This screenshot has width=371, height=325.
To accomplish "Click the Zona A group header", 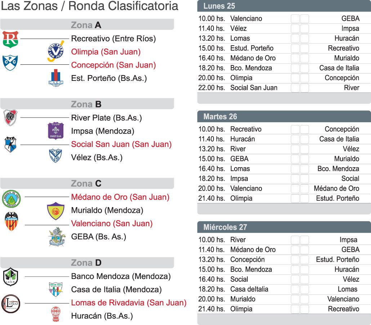I will coord(87,25).
